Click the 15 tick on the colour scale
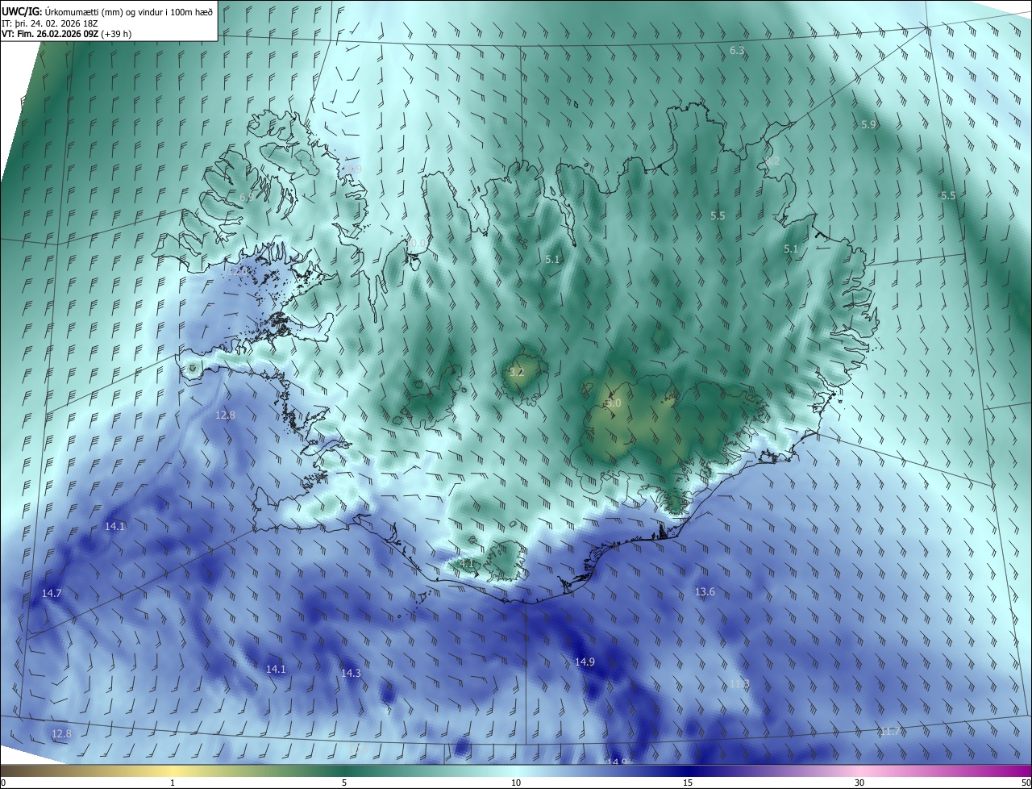Viewport: 1032px width, 789px height. click(x=688, y=783)
